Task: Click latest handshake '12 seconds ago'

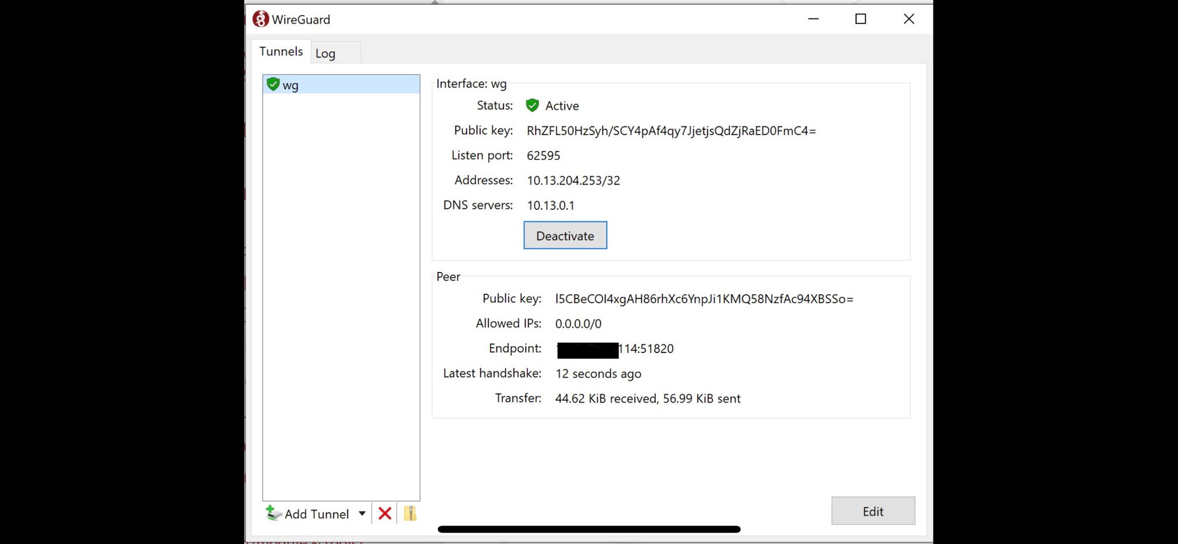Action: point(598,374)
